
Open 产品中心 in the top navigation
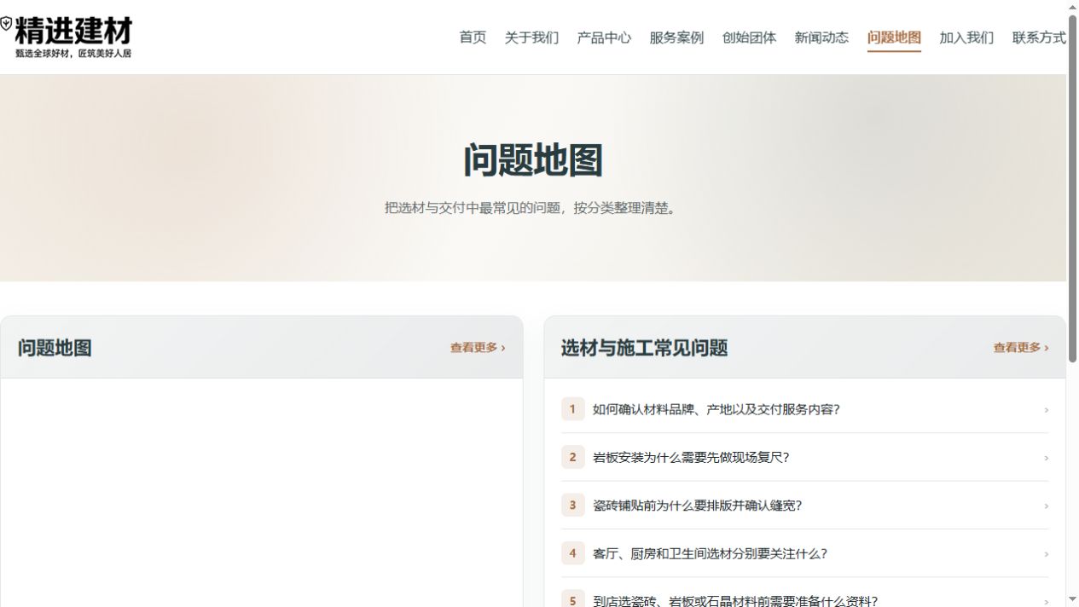pos(604,38)
